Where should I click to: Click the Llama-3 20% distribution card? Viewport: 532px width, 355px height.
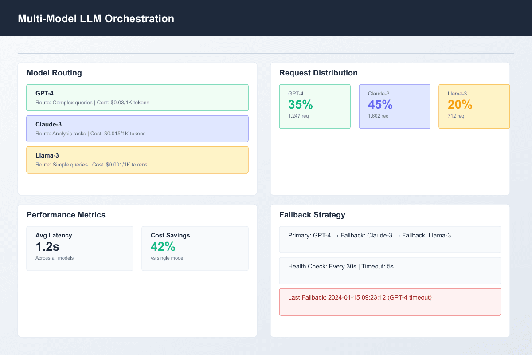pos(474,106)
